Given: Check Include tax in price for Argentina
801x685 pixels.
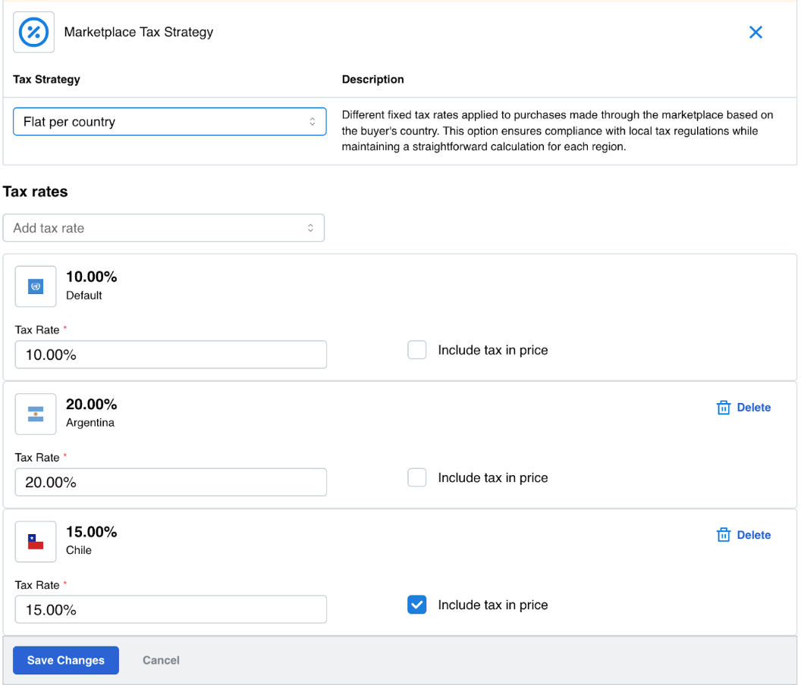Looking at the screenshot, I should pyautogui.click(x=417, y=477).
